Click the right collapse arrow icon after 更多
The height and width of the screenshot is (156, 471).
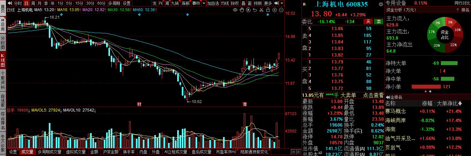[276, 3]
